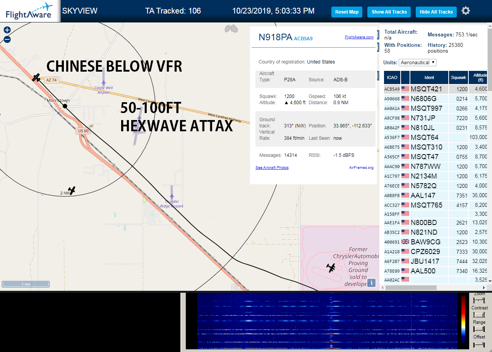492x352 pixels.
Task: Adjust the waterfall Offset slider
Action: click(479, 344)
